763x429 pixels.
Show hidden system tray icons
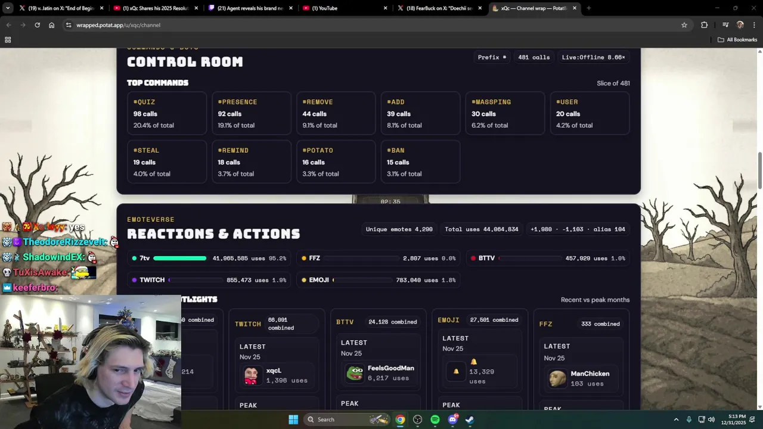[676, 419]
